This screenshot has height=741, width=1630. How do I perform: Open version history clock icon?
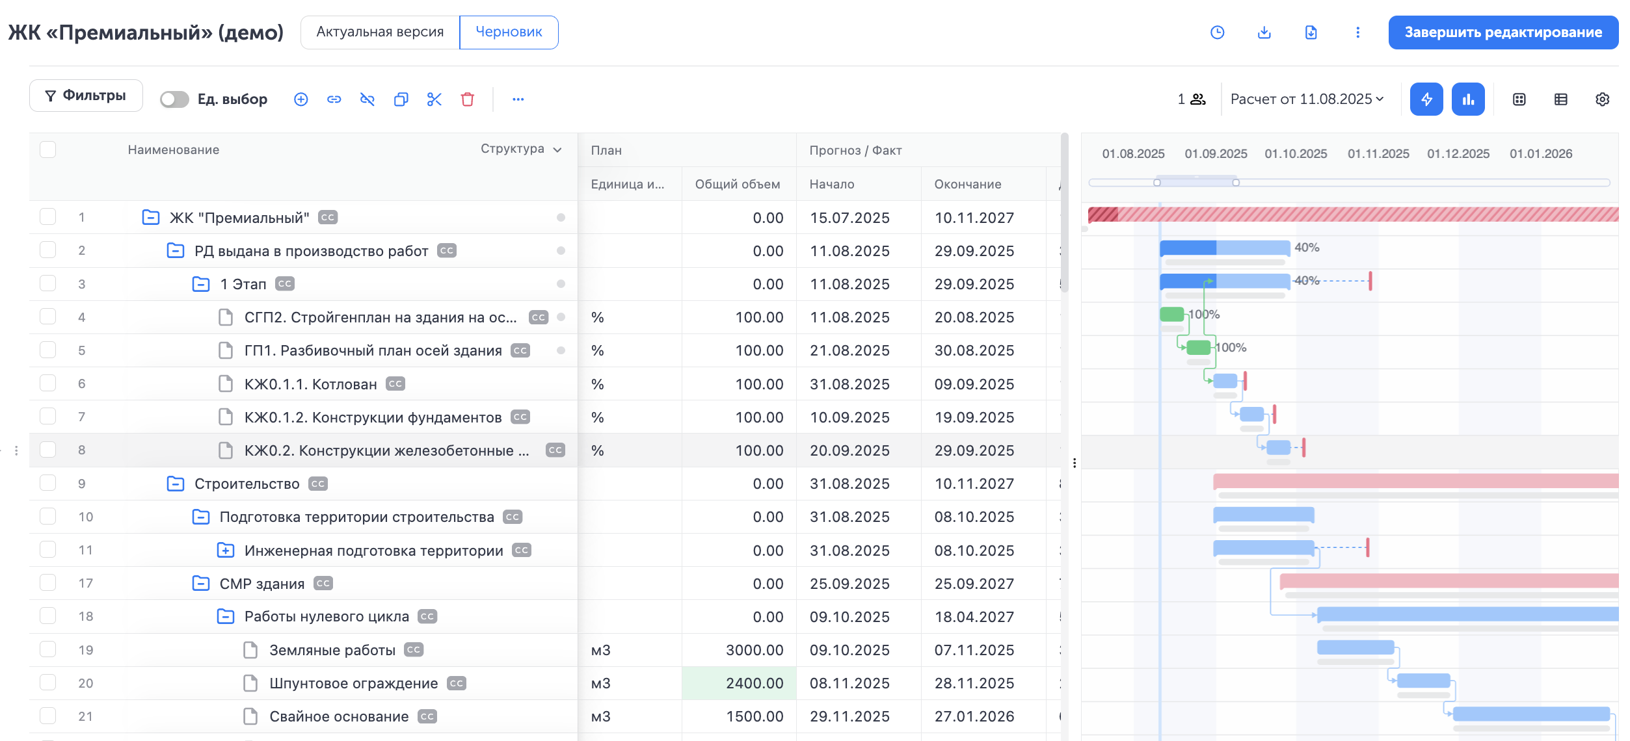tap(1217, 32)
